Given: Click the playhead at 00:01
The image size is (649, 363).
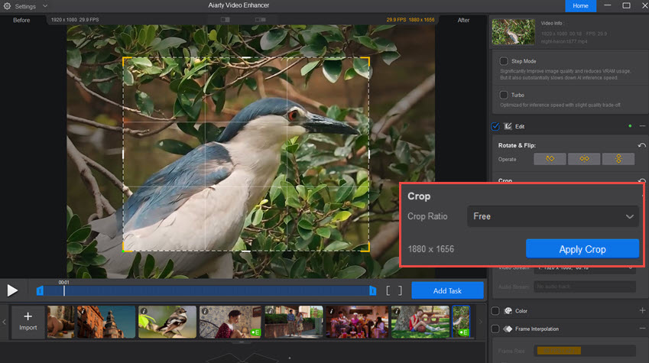Looking at the screenshot, I should point(63,290).
